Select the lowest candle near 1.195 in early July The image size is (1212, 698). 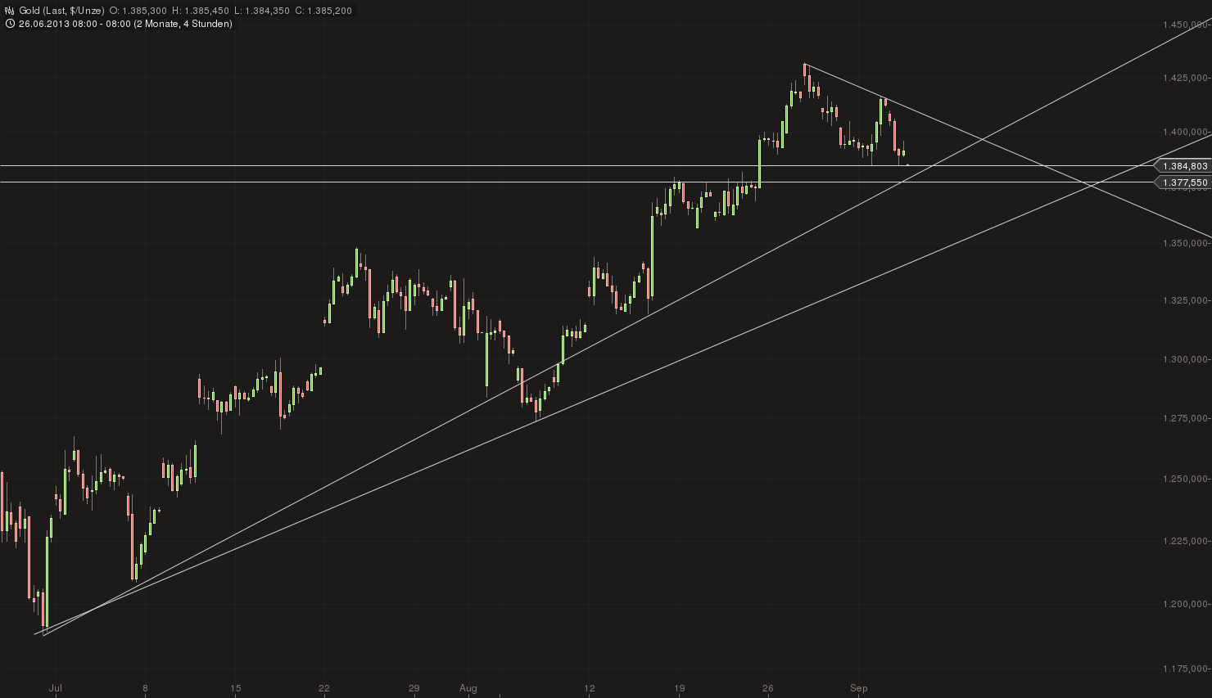pyautogui.click(x=43, y=610)
